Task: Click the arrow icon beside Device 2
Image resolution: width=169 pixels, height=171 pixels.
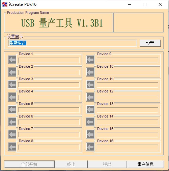Action: pyautogui.click(x=12, y=72)
